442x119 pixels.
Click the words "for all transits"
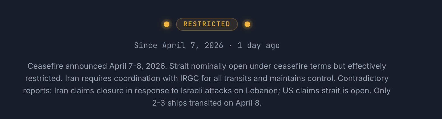[226, 78]
